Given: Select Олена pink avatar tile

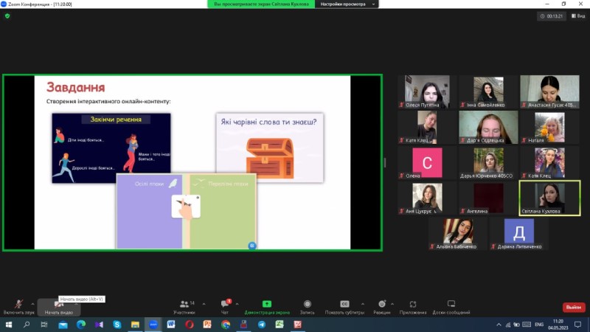Looking at the screenshot, I should [x=427, y=162].
